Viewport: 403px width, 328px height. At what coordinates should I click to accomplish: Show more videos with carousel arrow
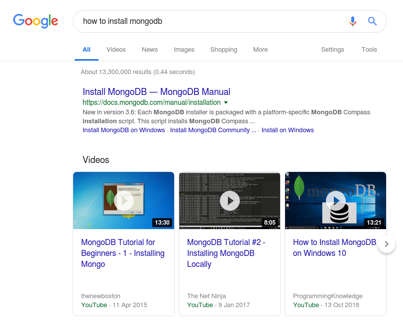387,244
